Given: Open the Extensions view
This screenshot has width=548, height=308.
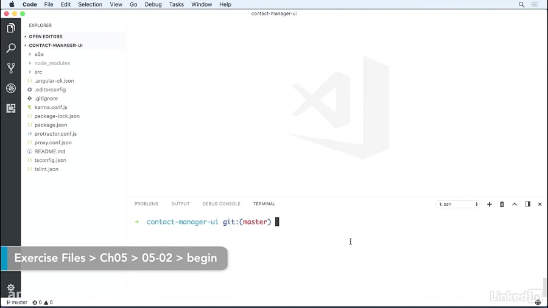Looking at the screenshot, I should point(11,108).
